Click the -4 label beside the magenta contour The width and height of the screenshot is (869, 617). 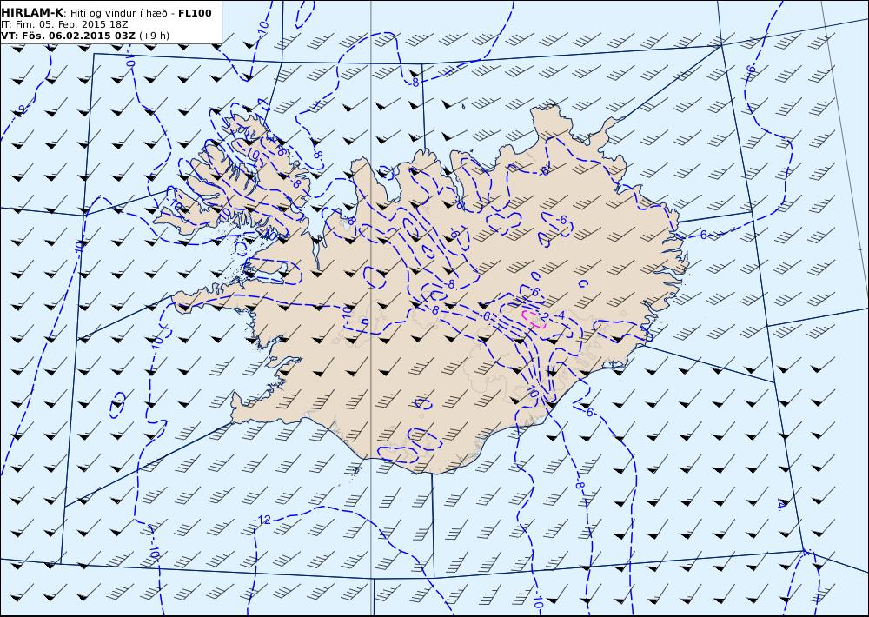coord(559,315)
